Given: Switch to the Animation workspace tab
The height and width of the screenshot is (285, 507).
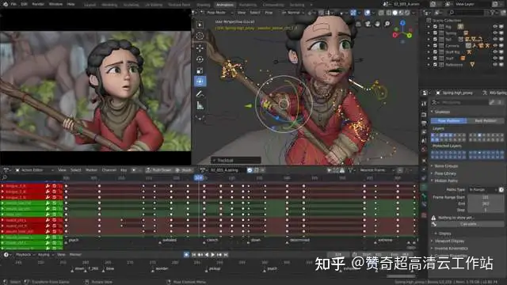Looking at the screenshot, I should 225,5.
